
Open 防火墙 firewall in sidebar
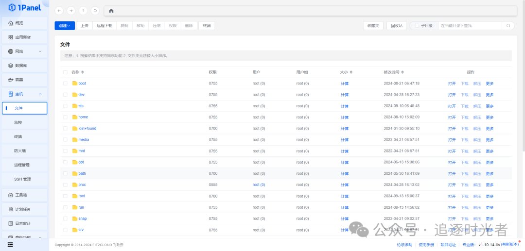20,151
